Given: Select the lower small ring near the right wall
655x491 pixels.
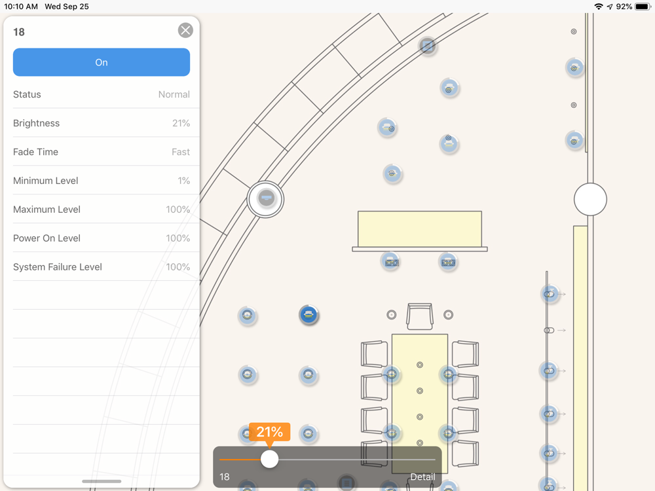Looking at the screenshot, I should (x=574, y=105).
